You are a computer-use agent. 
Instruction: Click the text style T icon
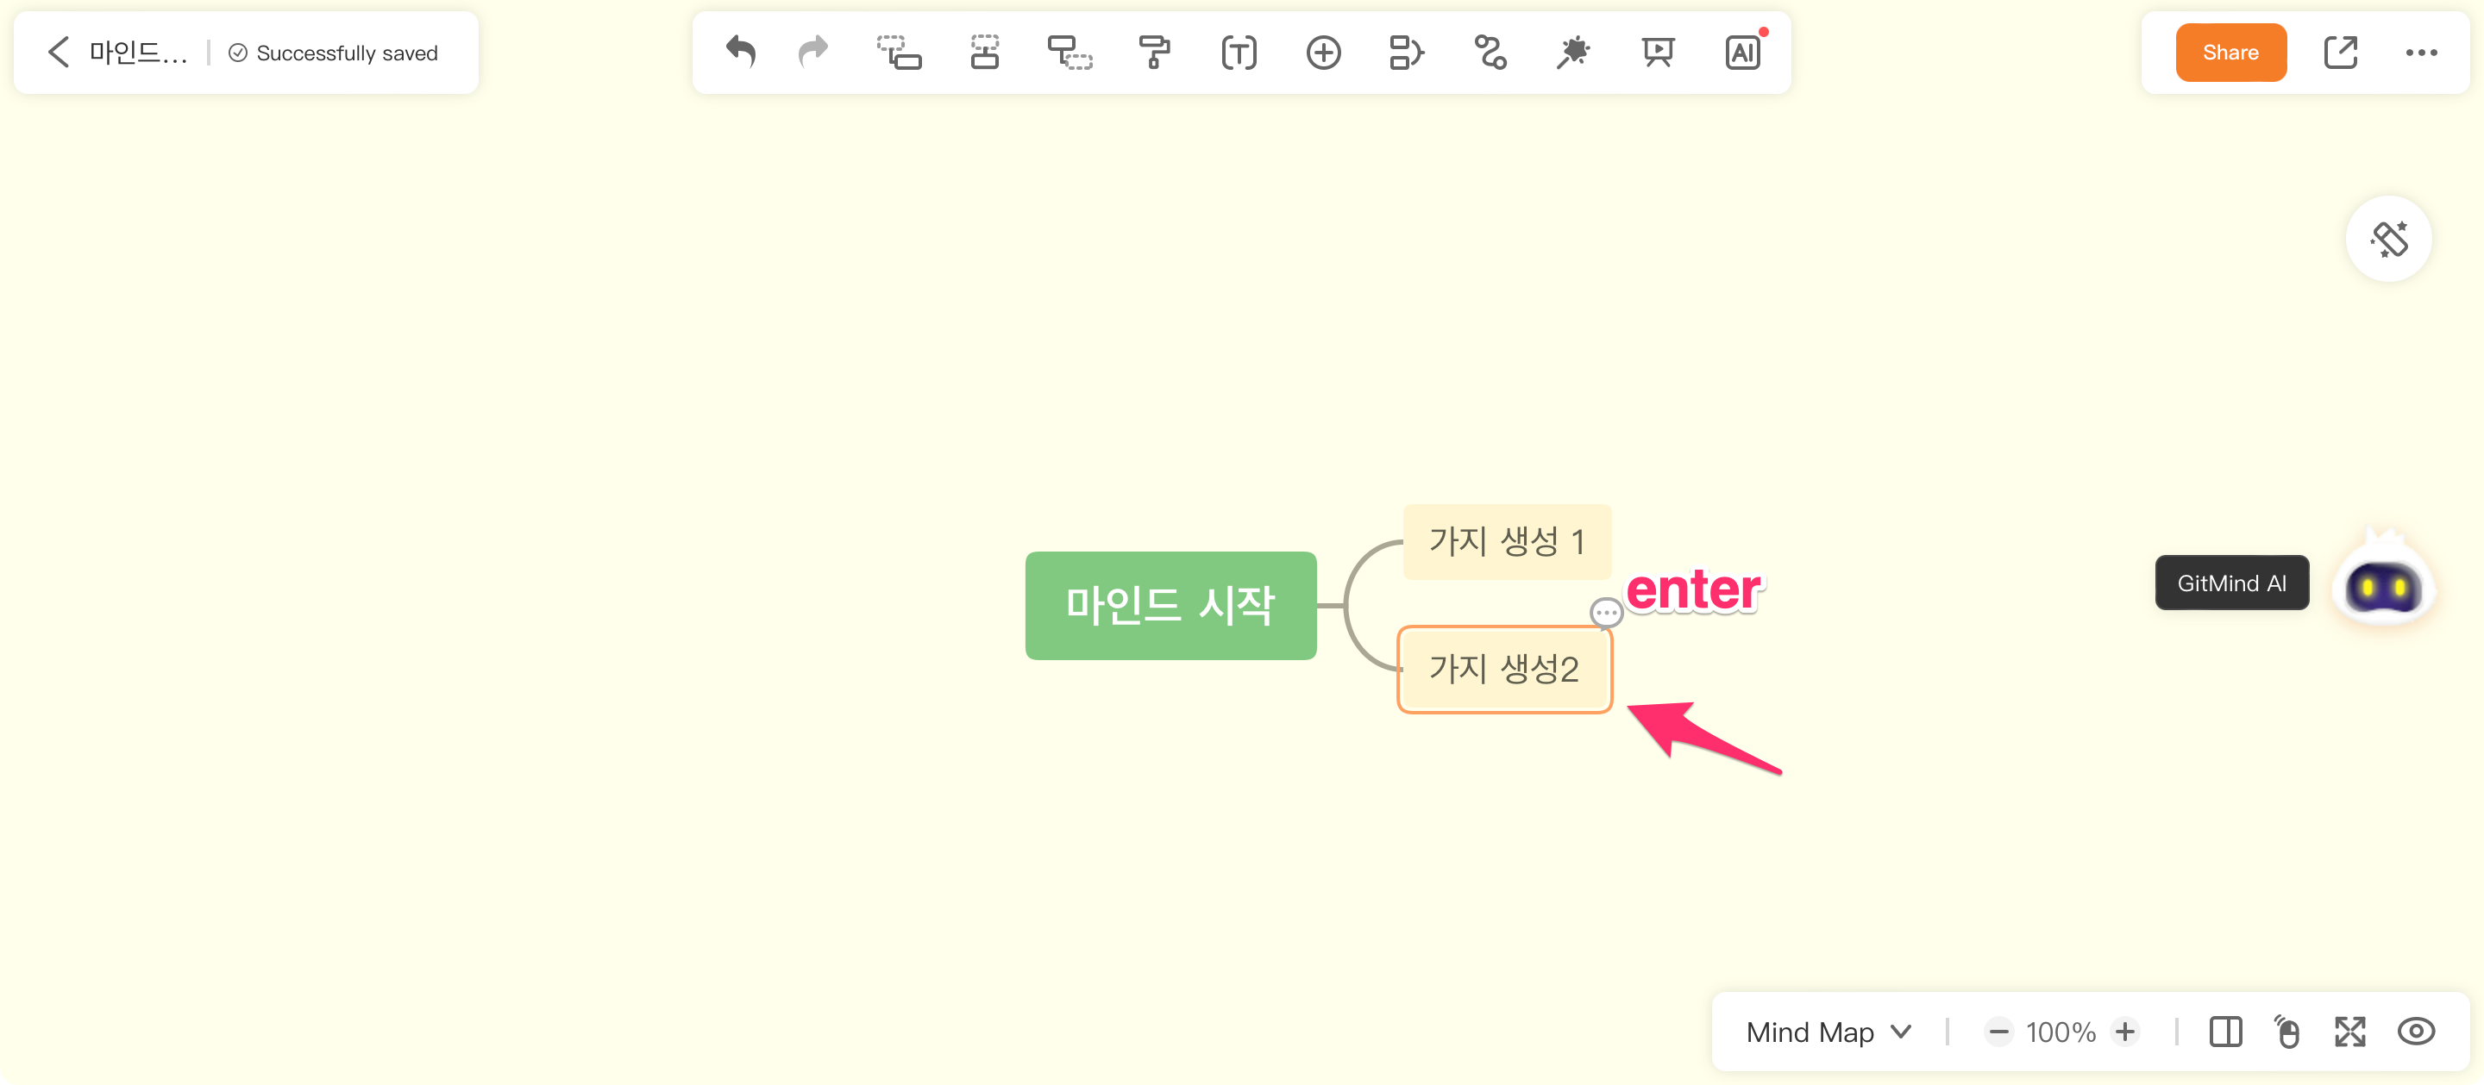coord(1239,52)
